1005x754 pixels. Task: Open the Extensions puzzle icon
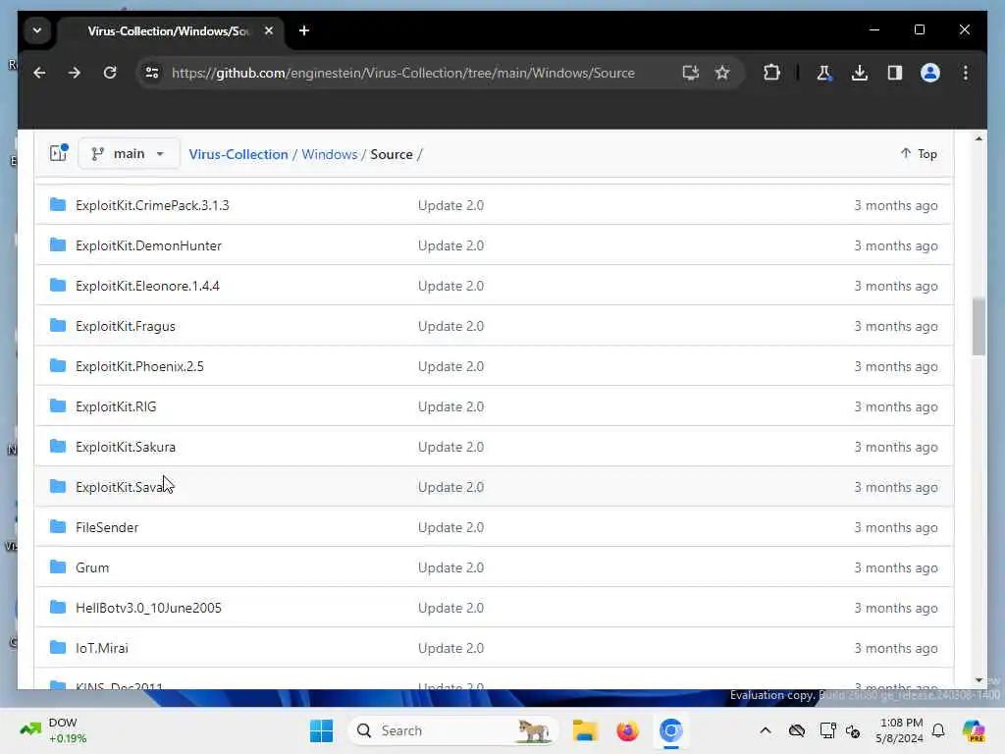[x=771, y=73]
